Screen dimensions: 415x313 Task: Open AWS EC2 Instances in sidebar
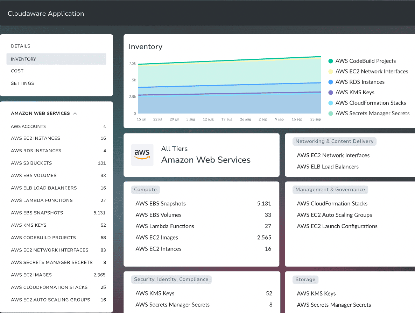pos(35,138)
